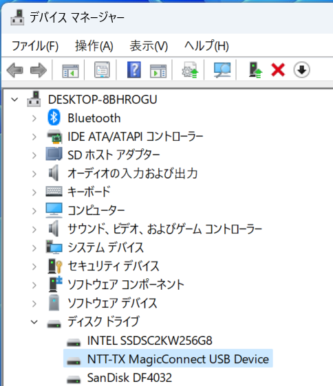The image size is (333, 386).
Task: Open the Properties toolbar icon
Action: click(102, 70)
